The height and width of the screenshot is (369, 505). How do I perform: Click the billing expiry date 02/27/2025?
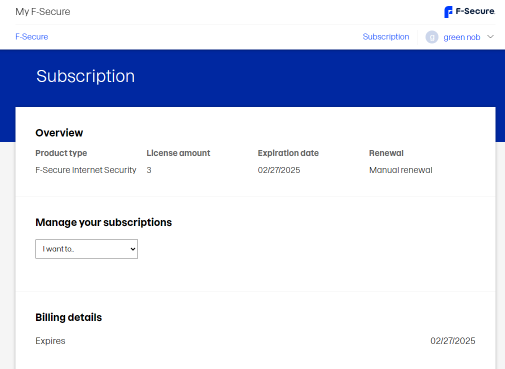coord(453,341)
